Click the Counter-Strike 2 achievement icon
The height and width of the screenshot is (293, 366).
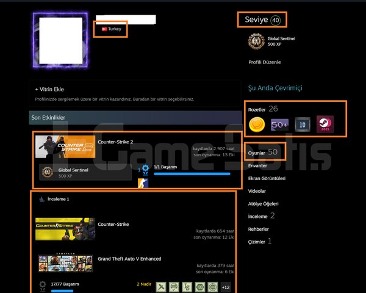[143, 183]
